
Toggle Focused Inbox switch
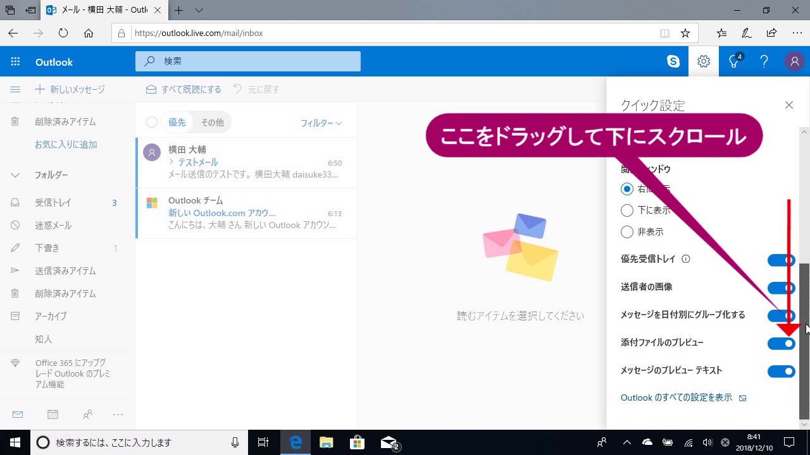coord(781,260)
